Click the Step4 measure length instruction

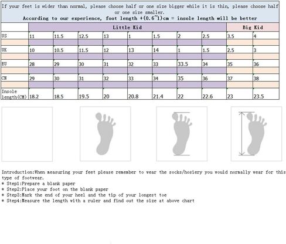click(x=98, y=201)
